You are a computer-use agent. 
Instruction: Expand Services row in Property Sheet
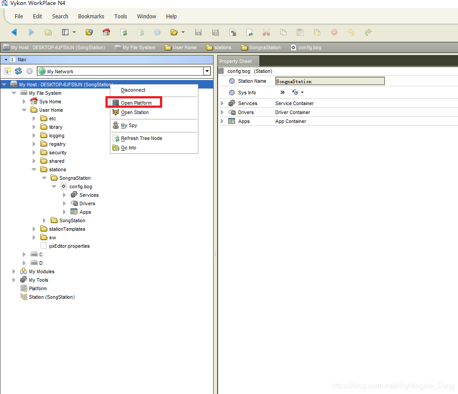(x=222, y=103)
